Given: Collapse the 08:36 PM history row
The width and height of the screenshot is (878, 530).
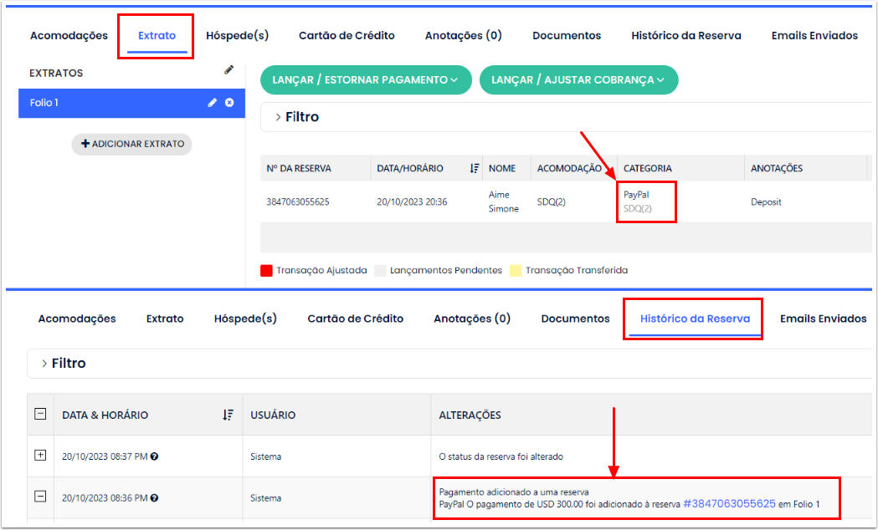Looking at the screenshot, I should pos(39,497).
